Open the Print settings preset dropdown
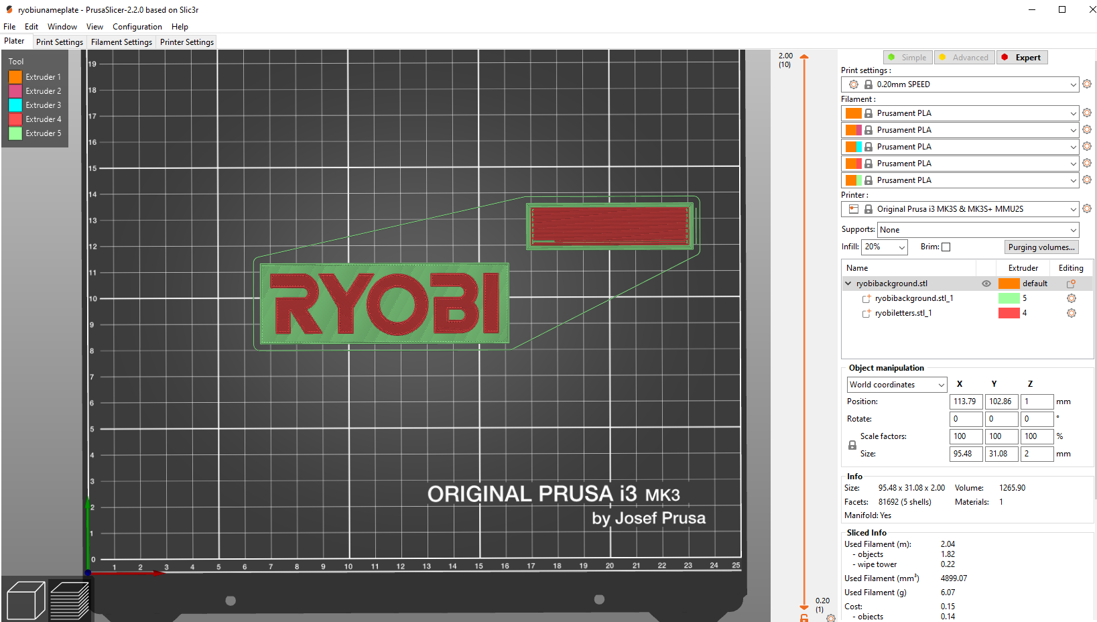 click(x=960, y=84)
